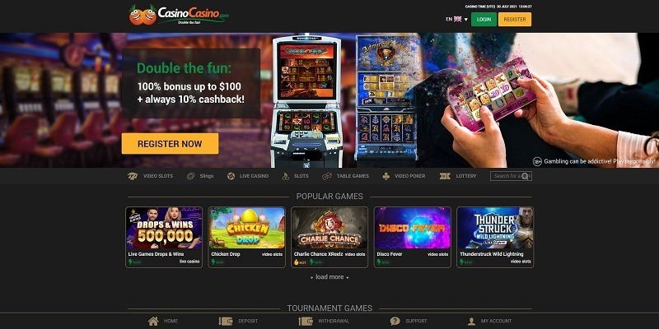Open the My Account person icon
659x329 pixels.
[471, 322]
